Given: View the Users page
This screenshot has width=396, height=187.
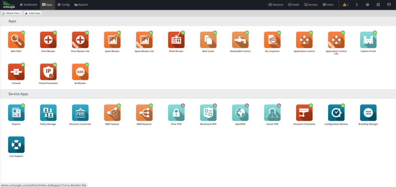Looking at the screenshot, I should tap(328, 4).
